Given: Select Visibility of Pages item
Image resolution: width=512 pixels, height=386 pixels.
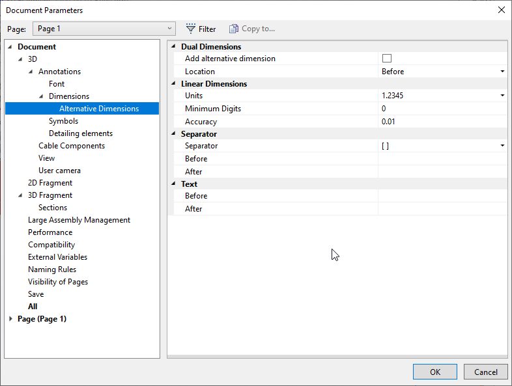Looking at the screenshot, I should [x=58, y=282].
